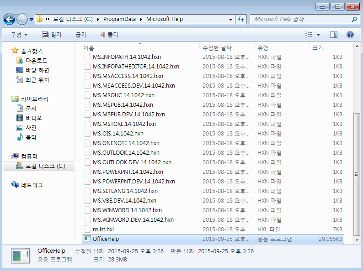Viewport: 363px width, 271px height.
Task: Click ProgramData in the address breadcrumb
Action: pos(119,19)
